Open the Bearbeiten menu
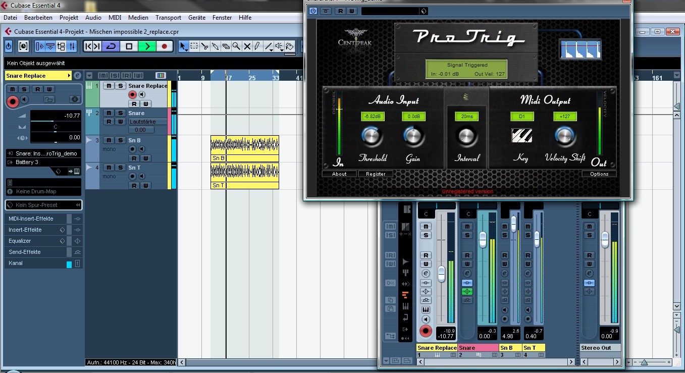The height and width of the screenshot is (373, 685). tap(38, 18)
